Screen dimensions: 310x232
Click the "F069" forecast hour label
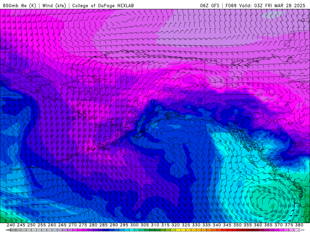[x=231, y=5]
